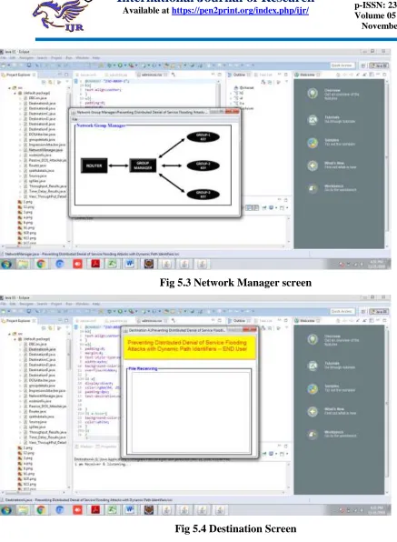Viewport: 397px width, 542px height.
Task: Select Throughput_Results.java in Fig 5.3 Project Explorer
Action: click(x=45, y=186)
